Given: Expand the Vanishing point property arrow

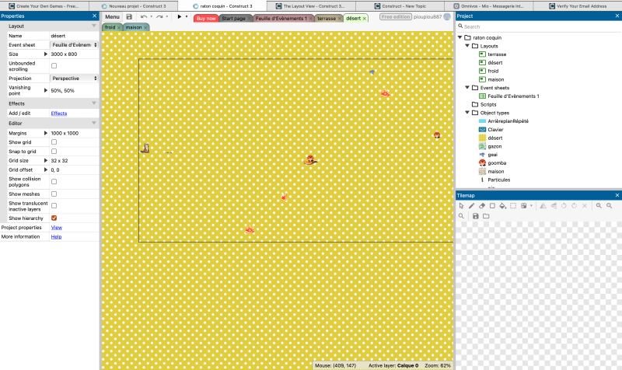Looking at the screenshot, I should click(46, 90).
